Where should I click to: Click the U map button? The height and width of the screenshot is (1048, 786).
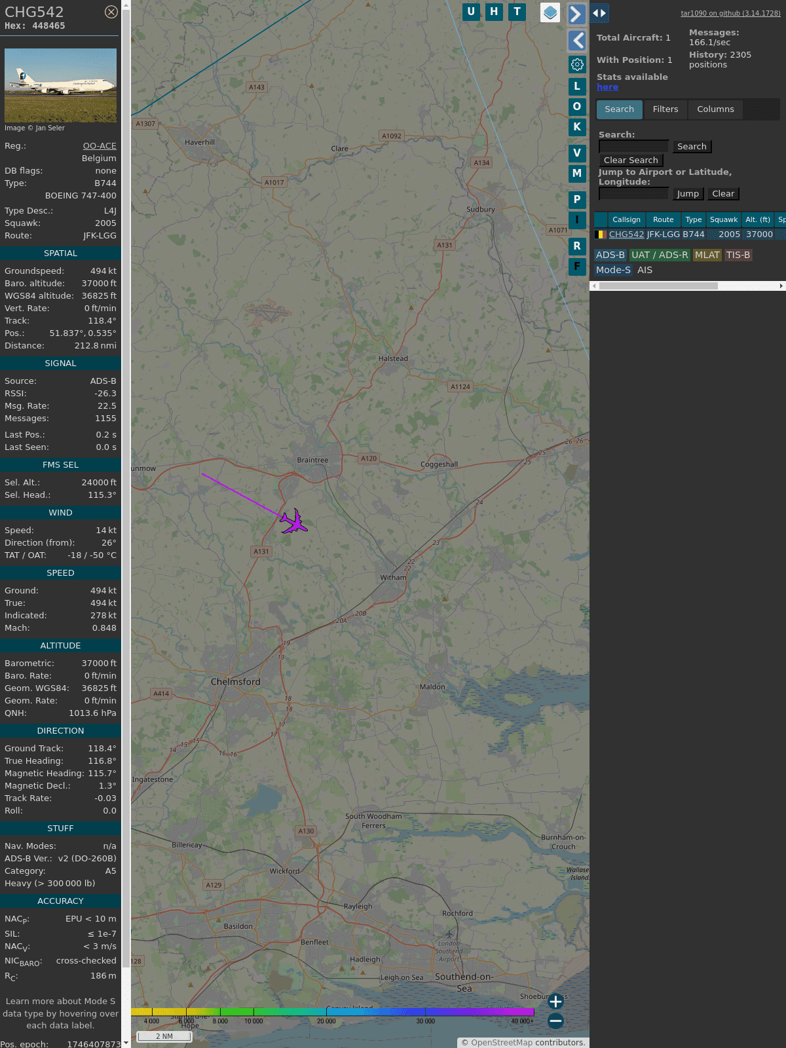(471, 12)
